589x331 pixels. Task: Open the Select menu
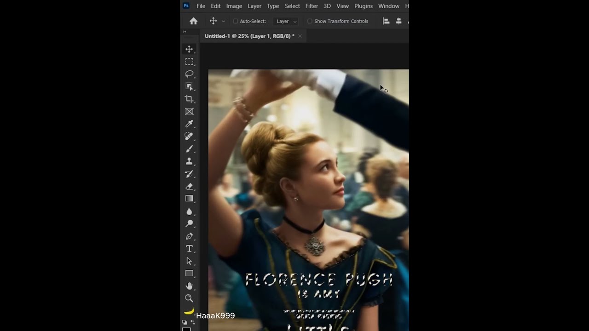coord(292,6)
